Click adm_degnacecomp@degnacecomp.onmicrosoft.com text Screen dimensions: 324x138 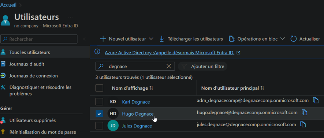tap(253, 101)
